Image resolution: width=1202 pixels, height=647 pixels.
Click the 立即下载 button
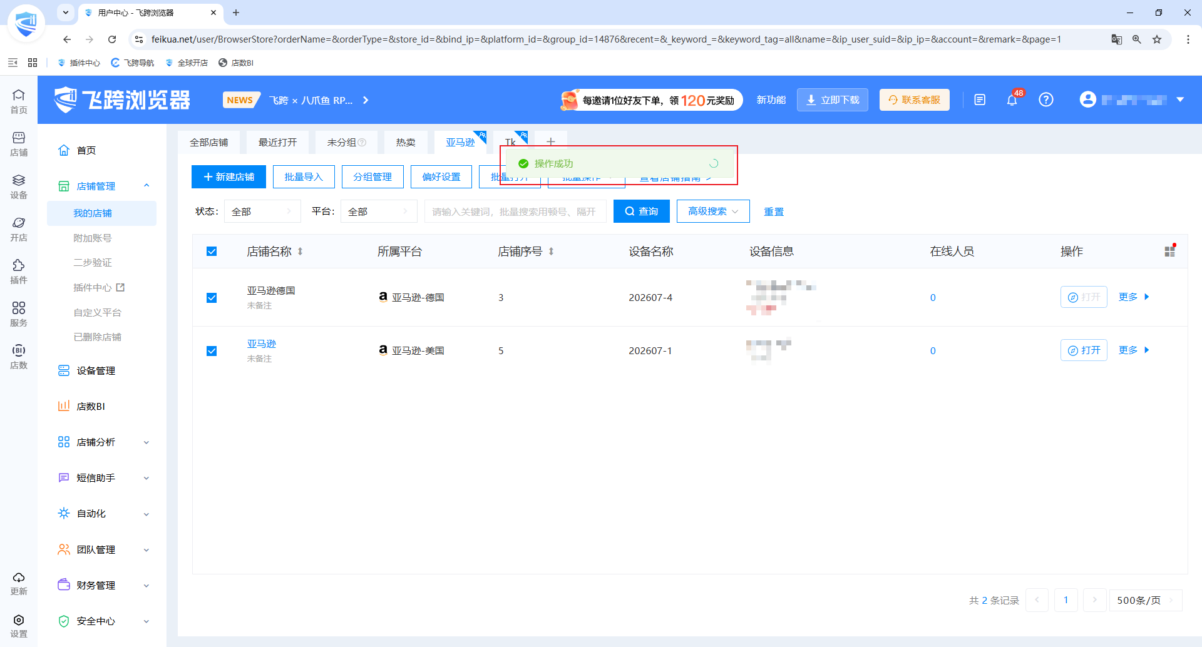pyautogui.click(x=833, y=100)
